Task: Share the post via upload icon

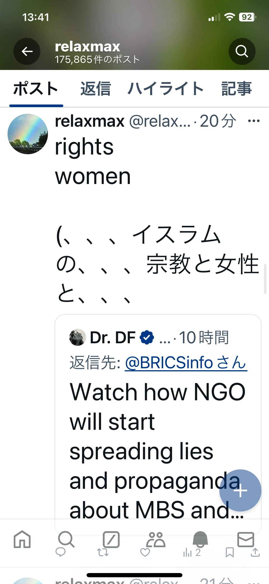Action: pyautogui.click(x=255, y=553)
